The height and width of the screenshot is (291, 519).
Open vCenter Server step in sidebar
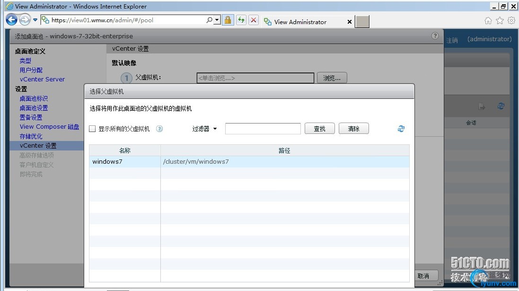click(42, 79)
